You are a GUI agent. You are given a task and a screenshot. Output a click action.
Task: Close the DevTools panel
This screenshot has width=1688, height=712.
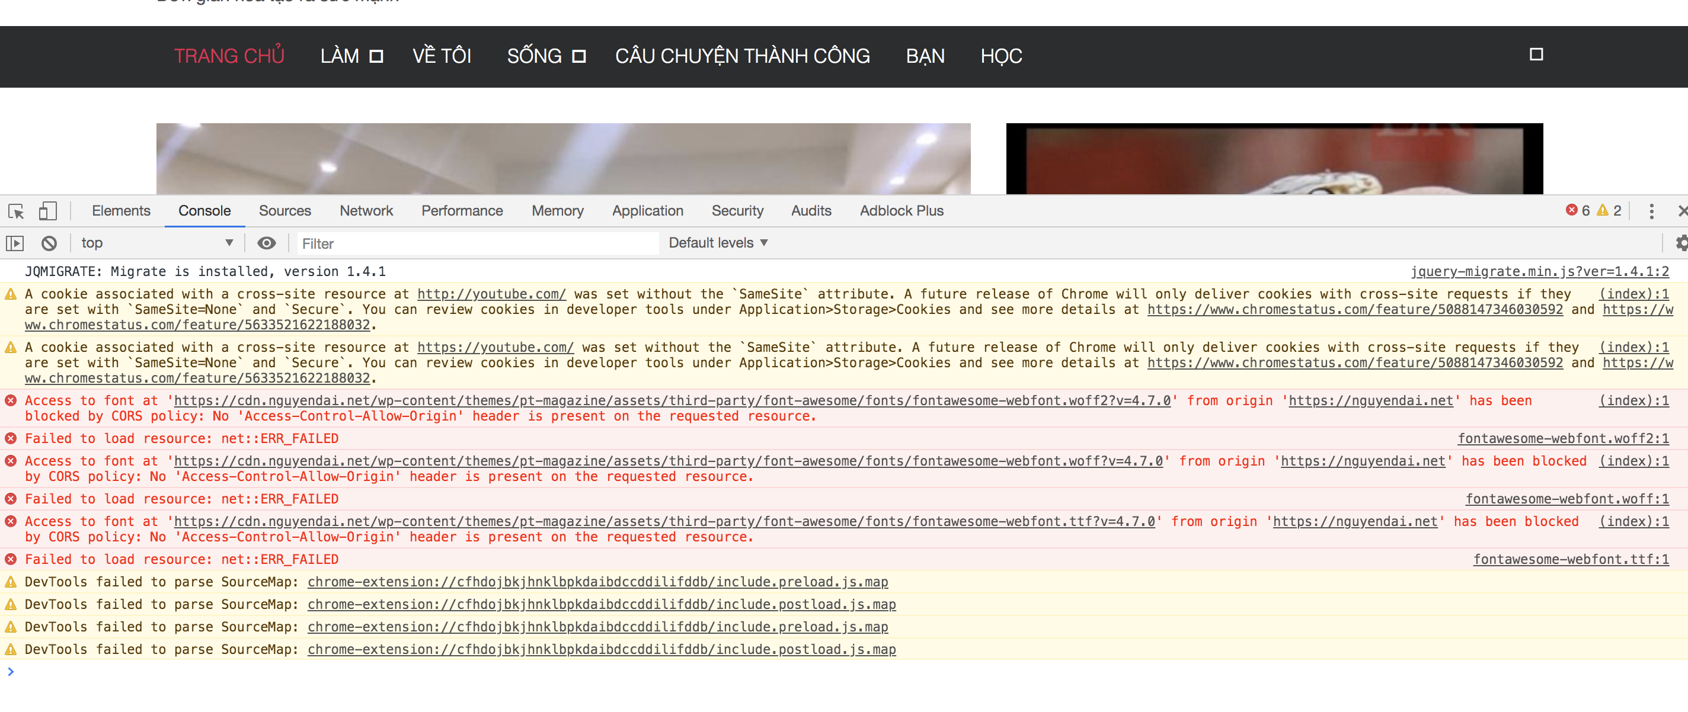pos(1682,211)
